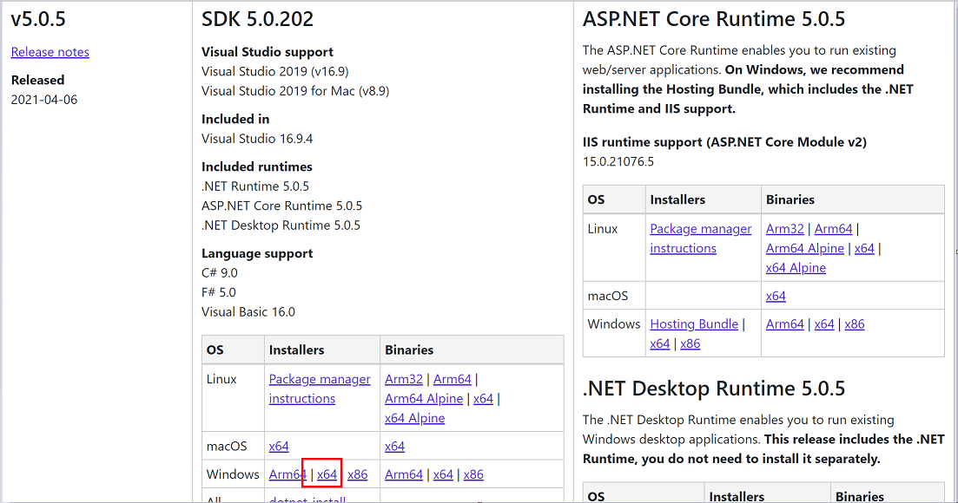Click the ASP.NET Core Runtime 5.0.5 heading
Image resolution: width=958 pixels, height=503 pixels.
point(714,19)
